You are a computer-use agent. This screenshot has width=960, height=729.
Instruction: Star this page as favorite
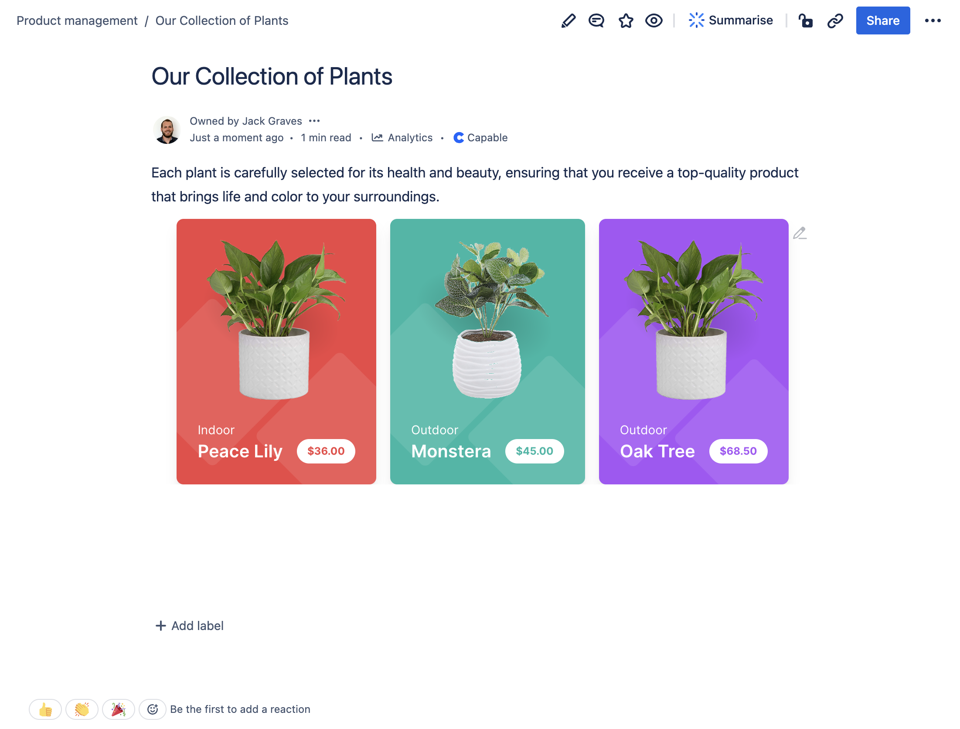(626, 20)
